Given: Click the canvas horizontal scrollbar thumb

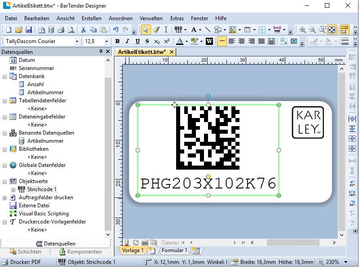Looking at the screenshot, I should pyautogui.click(x=293, y=242).
